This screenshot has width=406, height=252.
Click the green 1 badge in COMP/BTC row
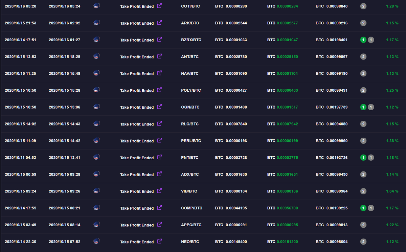tap(363, 208)
